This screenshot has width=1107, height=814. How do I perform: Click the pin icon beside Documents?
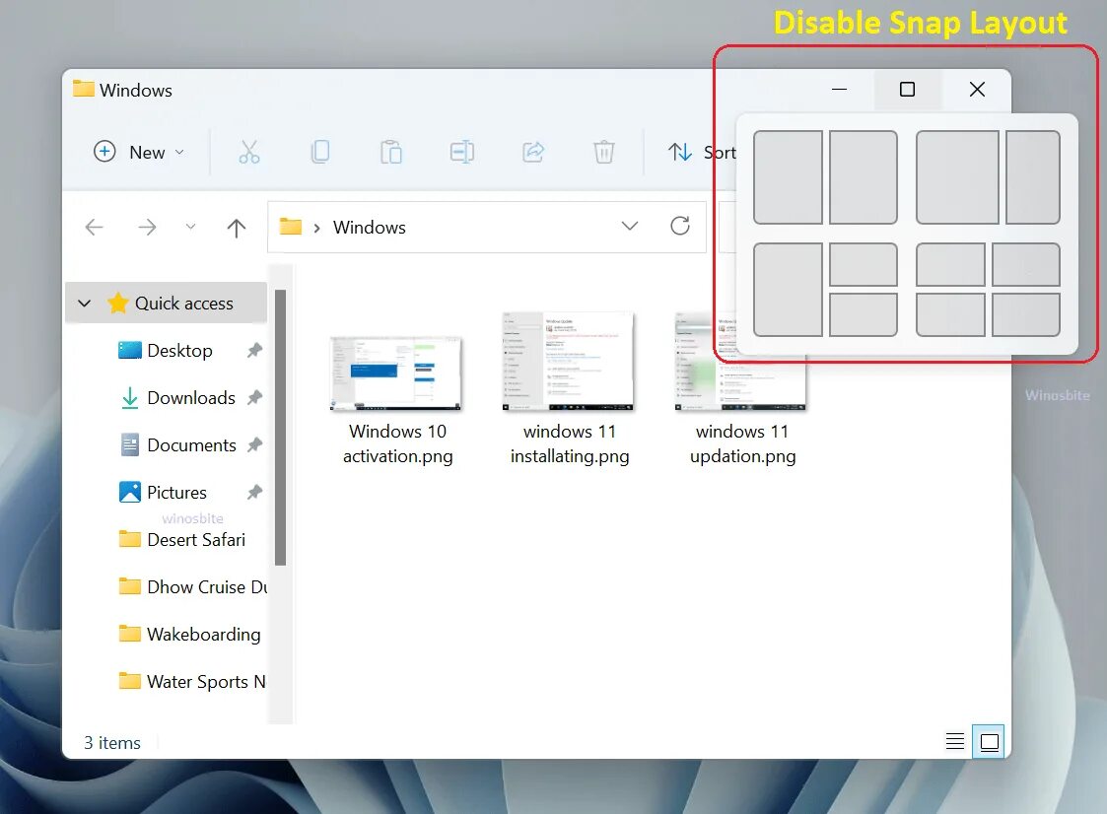tap(255, 444)
